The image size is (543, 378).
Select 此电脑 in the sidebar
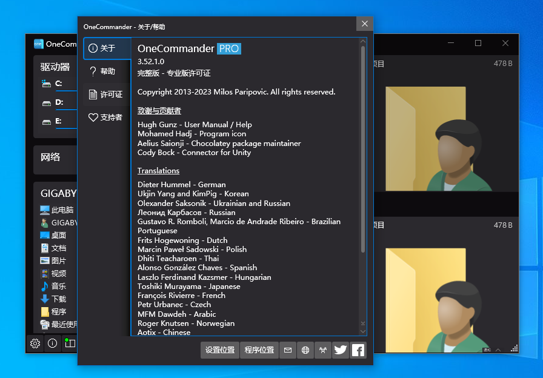tap(62, 210)
